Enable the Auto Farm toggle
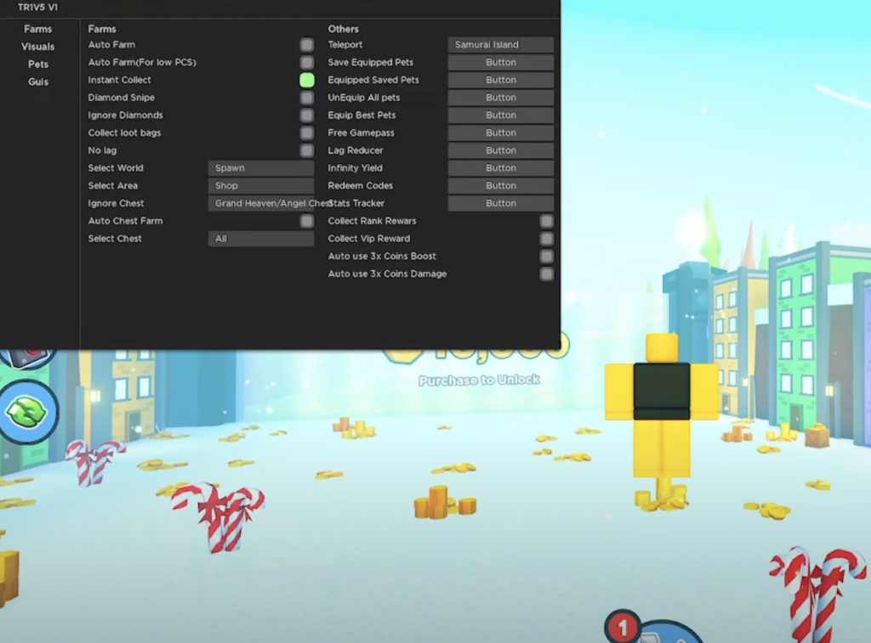The width and height of the screenshot is (871, 643). (x=306, y=44)
